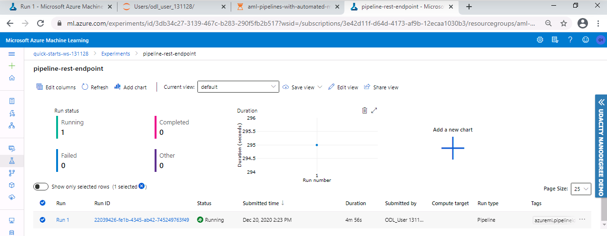Bookmark this page with star icon
607x236 pixels.
pyautogui.click(x=564, y=23)
